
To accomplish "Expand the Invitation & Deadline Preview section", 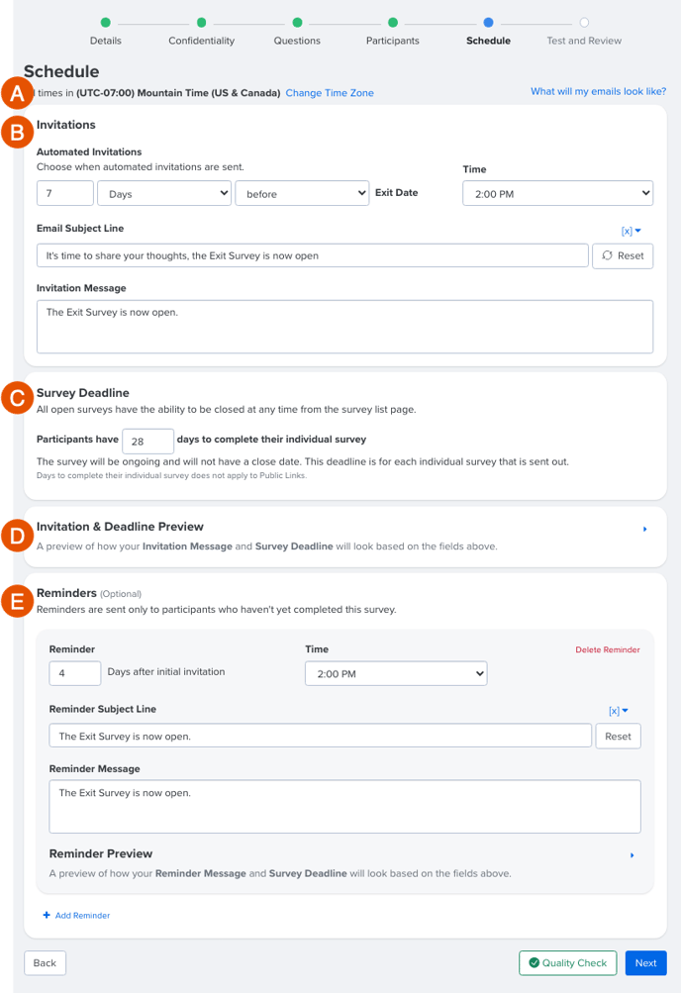I will point(645,529).
